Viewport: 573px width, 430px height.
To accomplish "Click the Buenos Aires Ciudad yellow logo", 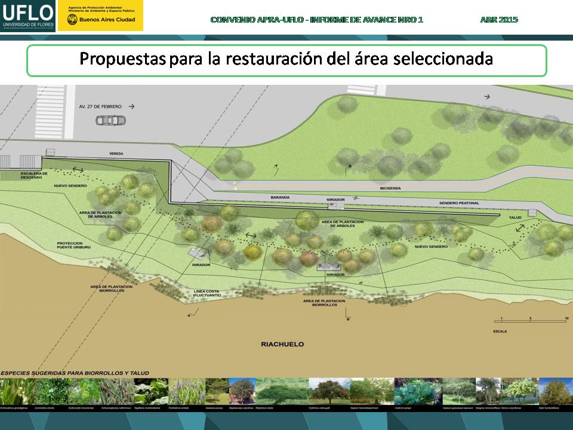I will 100,16.
